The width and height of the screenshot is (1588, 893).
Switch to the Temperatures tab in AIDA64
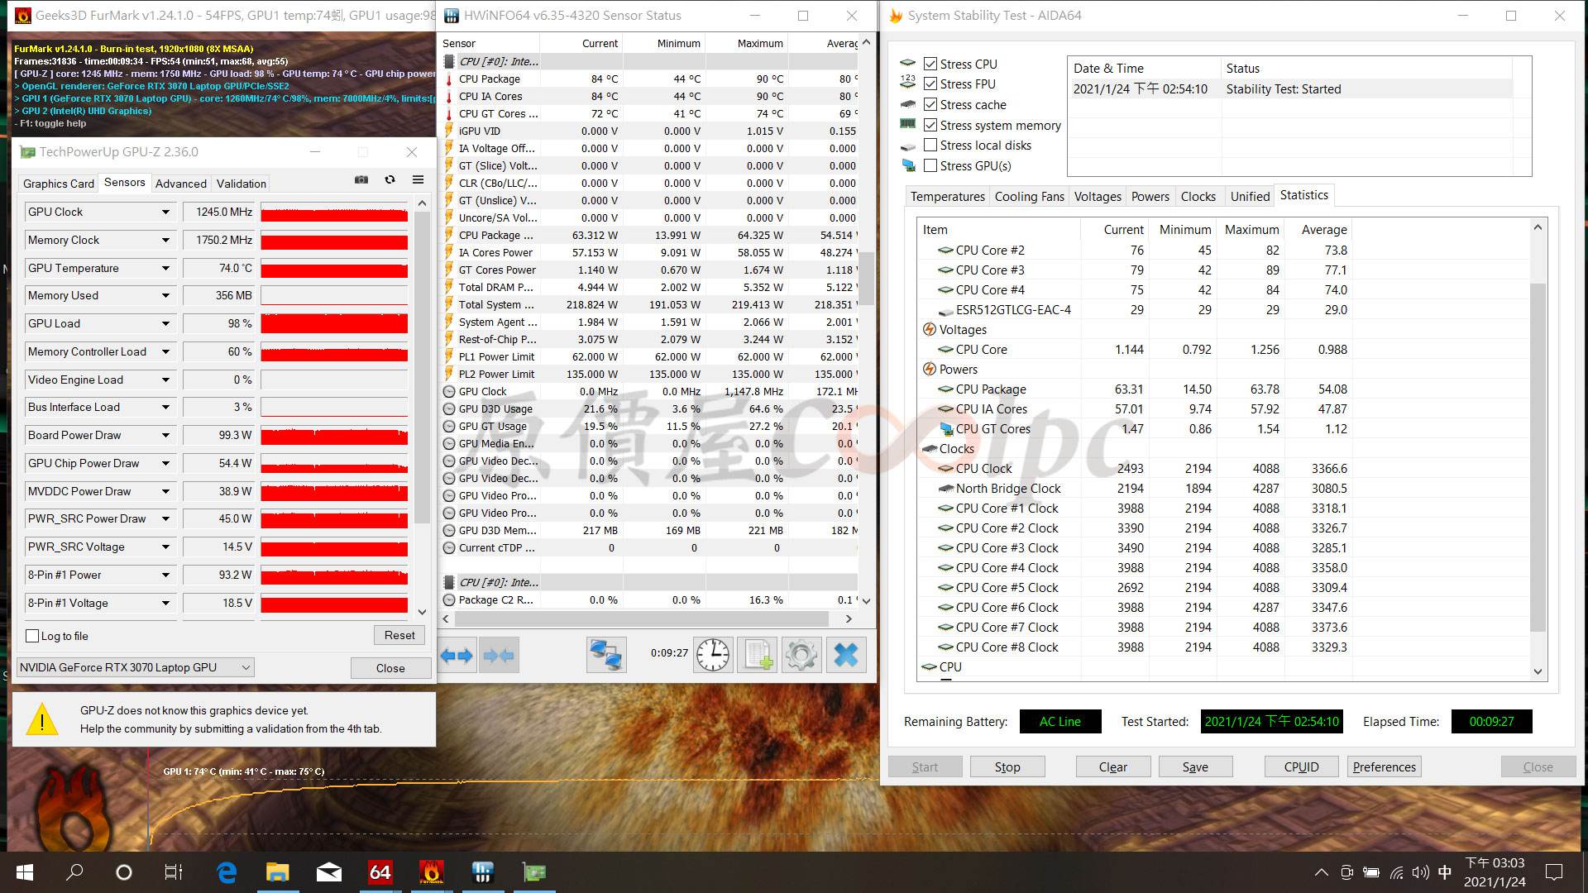point(947,197)
